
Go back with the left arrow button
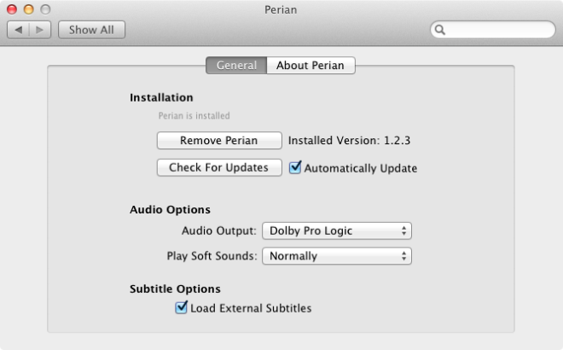pyautogui.click(x=18, y=30)
